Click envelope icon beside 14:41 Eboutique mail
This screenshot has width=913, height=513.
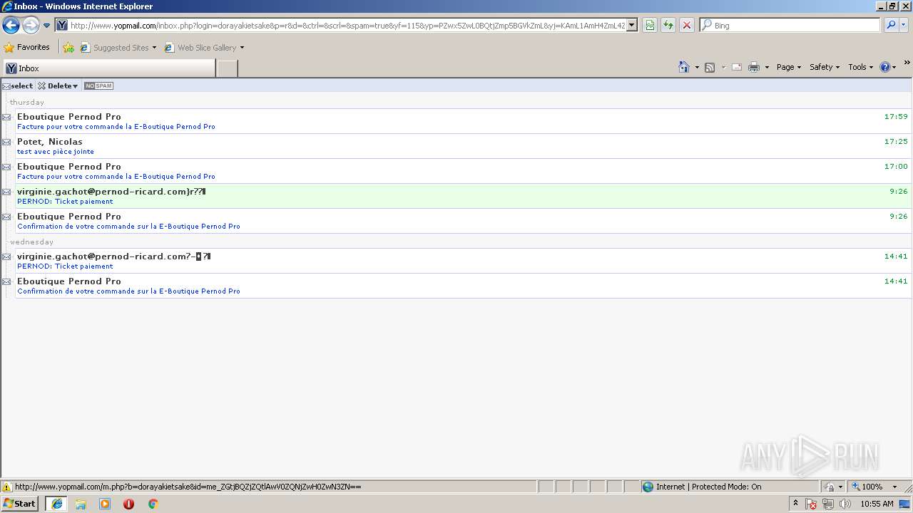pos(6,281)
